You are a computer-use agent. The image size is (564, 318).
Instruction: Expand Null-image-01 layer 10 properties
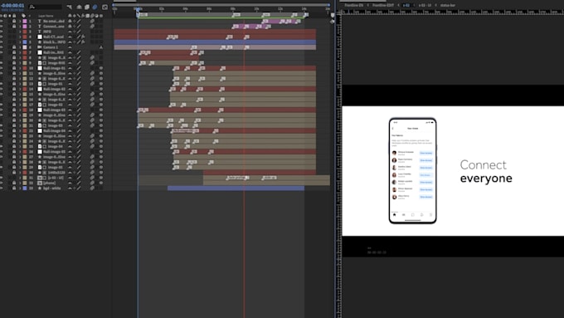[20, 68]
